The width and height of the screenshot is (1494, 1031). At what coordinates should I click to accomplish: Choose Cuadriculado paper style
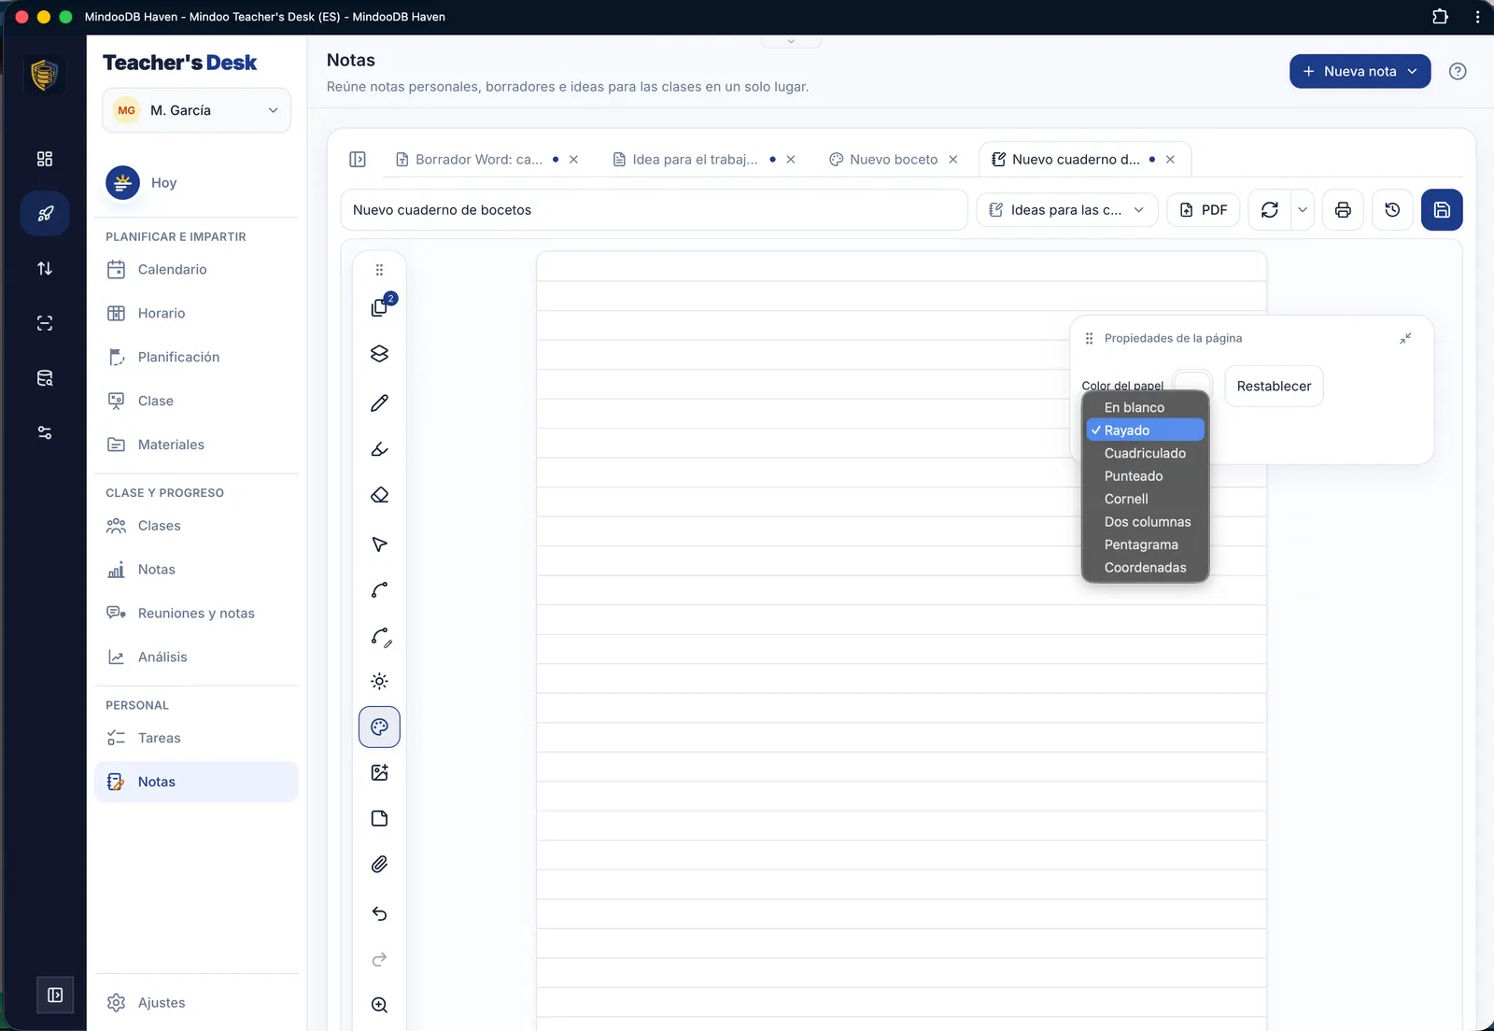tap(1145, 453)
